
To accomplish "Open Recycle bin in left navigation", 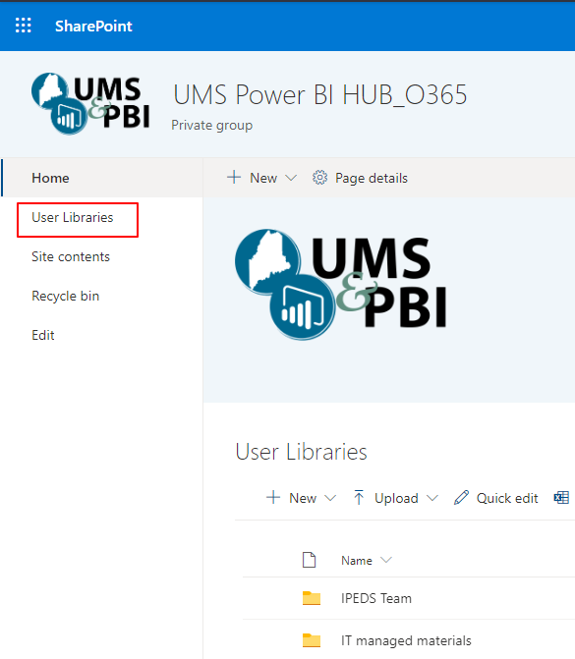I will click(66, 296).
